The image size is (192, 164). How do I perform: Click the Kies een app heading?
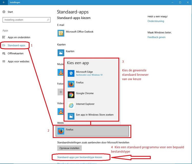coord(78,63)
